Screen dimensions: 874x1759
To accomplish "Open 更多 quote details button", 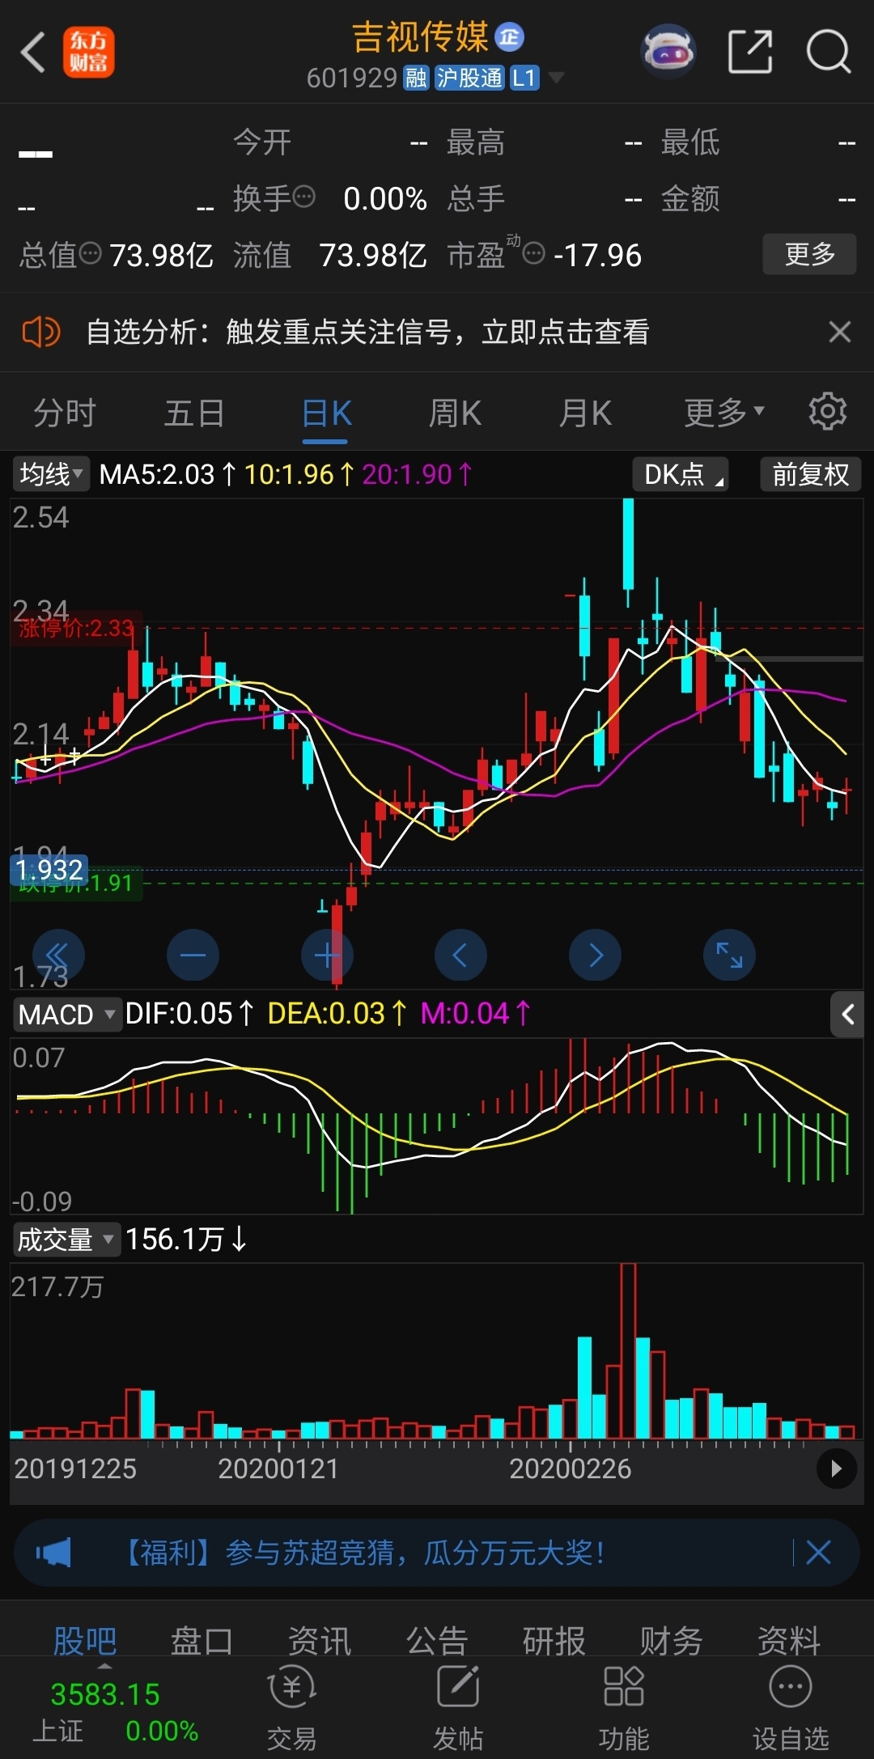I will 809,254.
